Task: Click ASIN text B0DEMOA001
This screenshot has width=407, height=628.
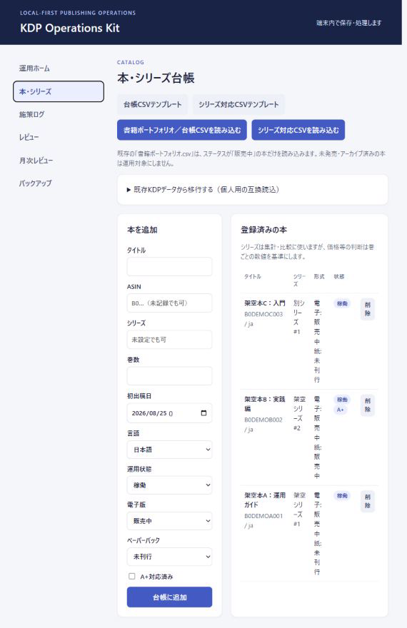Action: [263, 516]
